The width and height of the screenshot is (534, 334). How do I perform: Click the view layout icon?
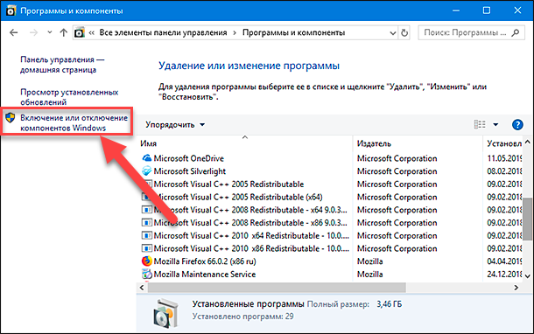click(x=480, y=124)
